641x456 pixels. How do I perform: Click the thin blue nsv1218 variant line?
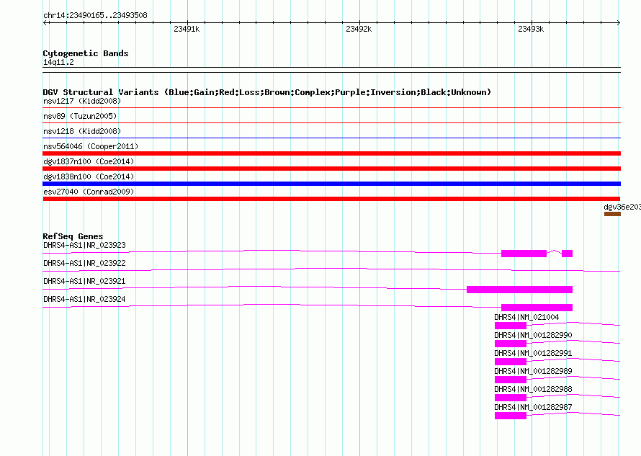(331, 138)
